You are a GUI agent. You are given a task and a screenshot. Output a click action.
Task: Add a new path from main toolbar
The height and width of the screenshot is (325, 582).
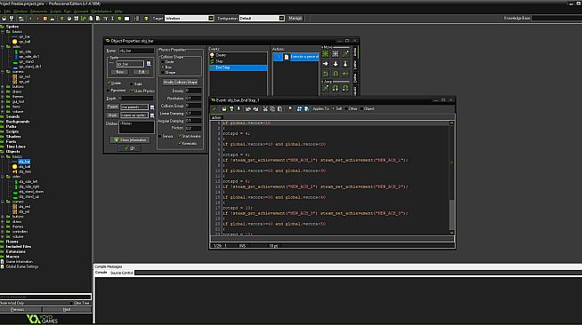click(x=83, y=18)
